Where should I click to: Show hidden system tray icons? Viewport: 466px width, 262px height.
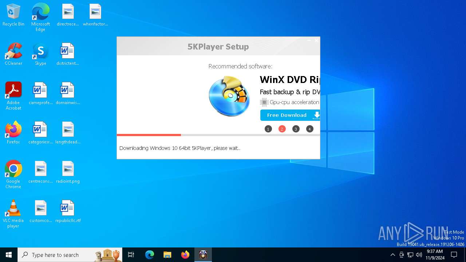coord(392,255)
